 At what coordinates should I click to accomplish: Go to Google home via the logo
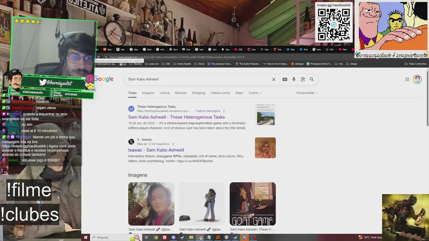coord(103,79)
